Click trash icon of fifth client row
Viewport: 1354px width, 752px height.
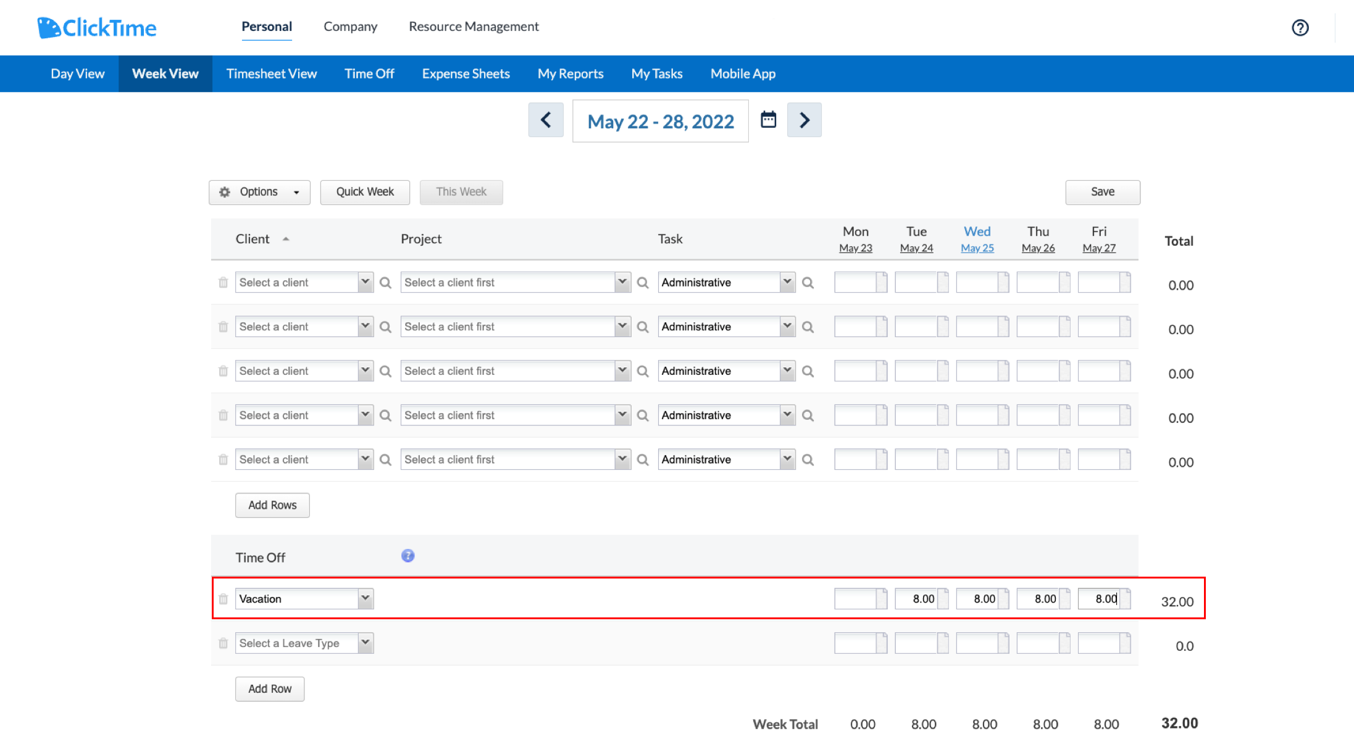223,460
